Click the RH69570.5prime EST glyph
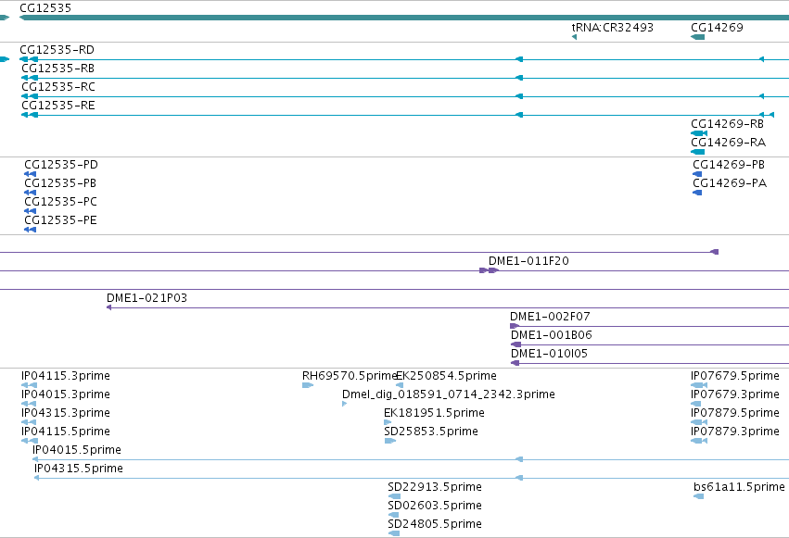 click(308, 385)
